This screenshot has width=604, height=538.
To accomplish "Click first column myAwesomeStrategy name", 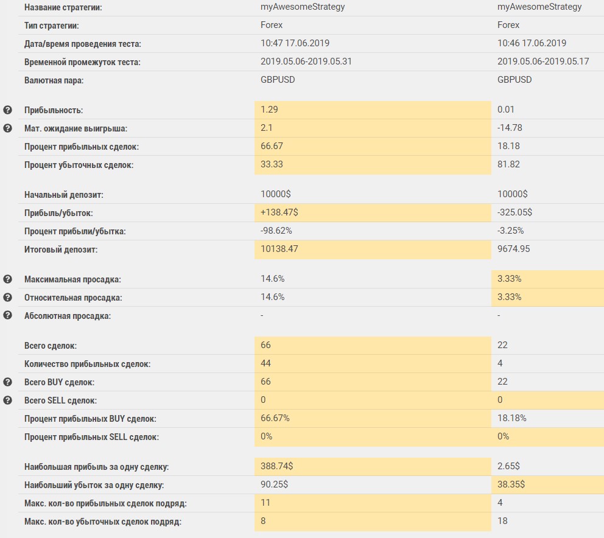I will [x=303, y=7].
